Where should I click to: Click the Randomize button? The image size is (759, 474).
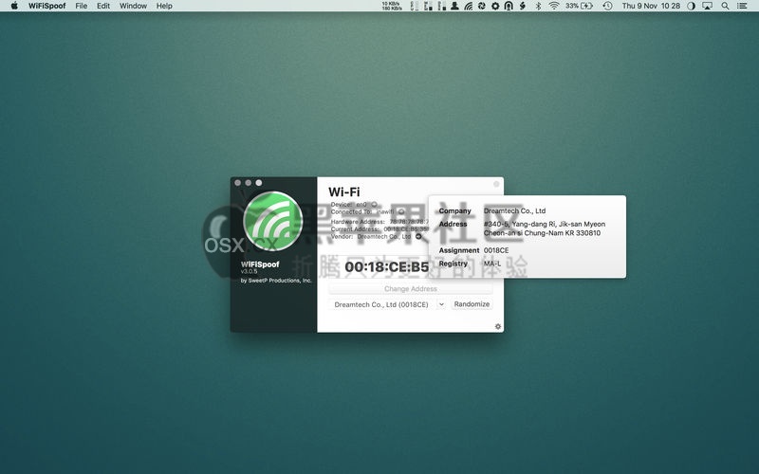click(x=472, y=304)
